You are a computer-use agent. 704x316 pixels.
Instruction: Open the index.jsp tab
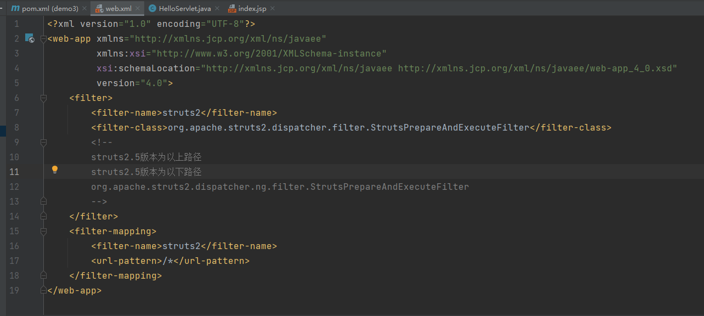253,9
